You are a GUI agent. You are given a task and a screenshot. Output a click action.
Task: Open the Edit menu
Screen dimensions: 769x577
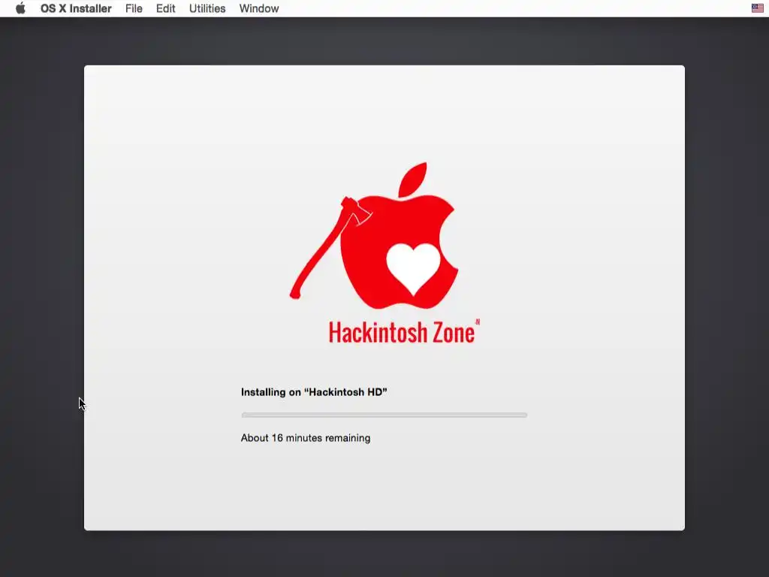(166, 8)
